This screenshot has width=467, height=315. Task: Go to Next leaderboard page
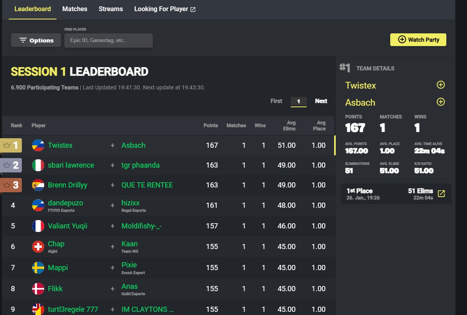click(x=321, y=101)
